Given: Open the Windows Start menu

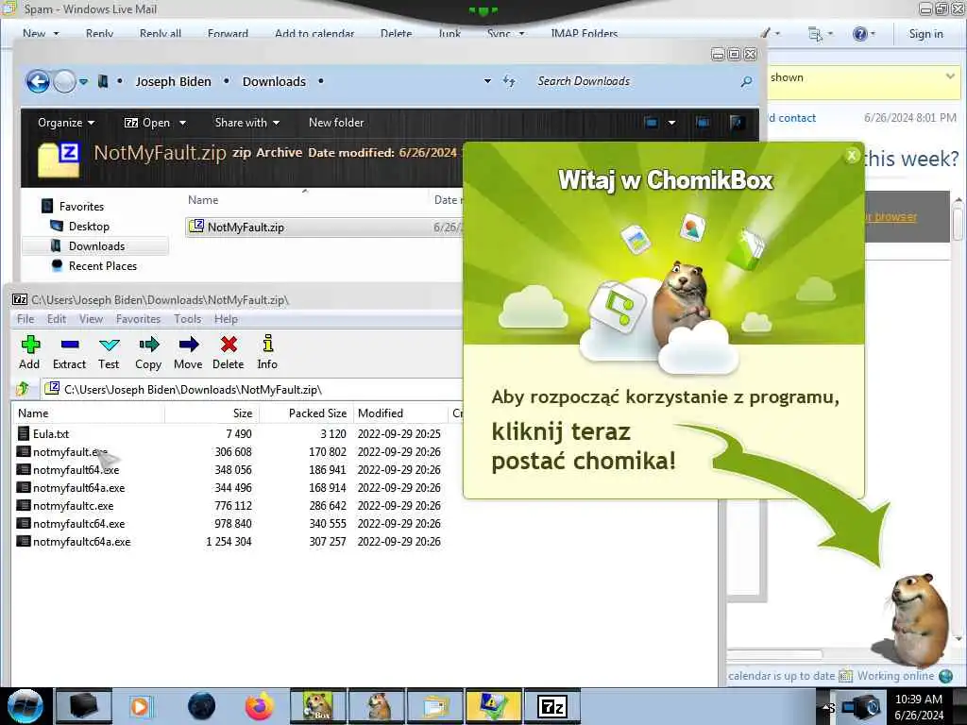Looking at the screenshot, I should tap(25, 706).
